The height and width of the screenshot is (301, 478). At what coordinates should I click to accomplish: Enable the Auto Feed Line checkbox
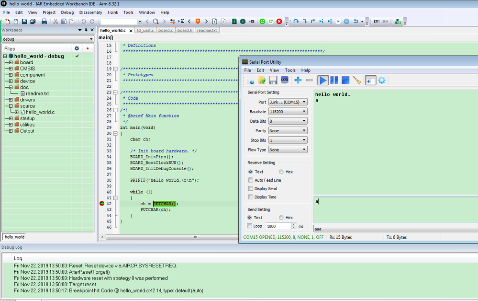click(x=251, y=180)
